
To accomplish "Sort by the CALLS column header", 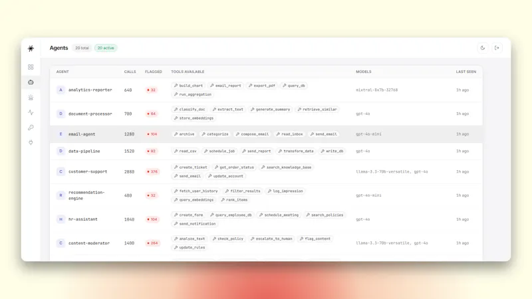I will tap(130, 72).
